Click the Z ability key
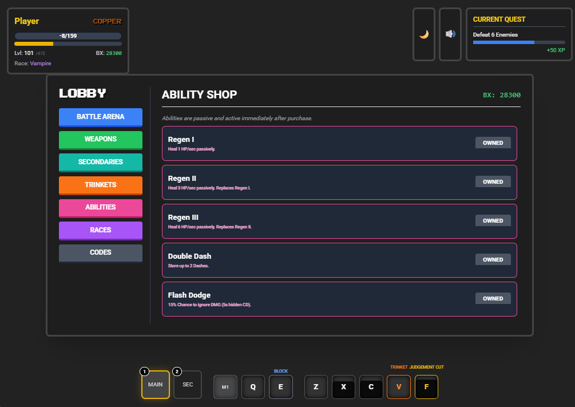This screenshot has width=575, height=407. (316, 387)
